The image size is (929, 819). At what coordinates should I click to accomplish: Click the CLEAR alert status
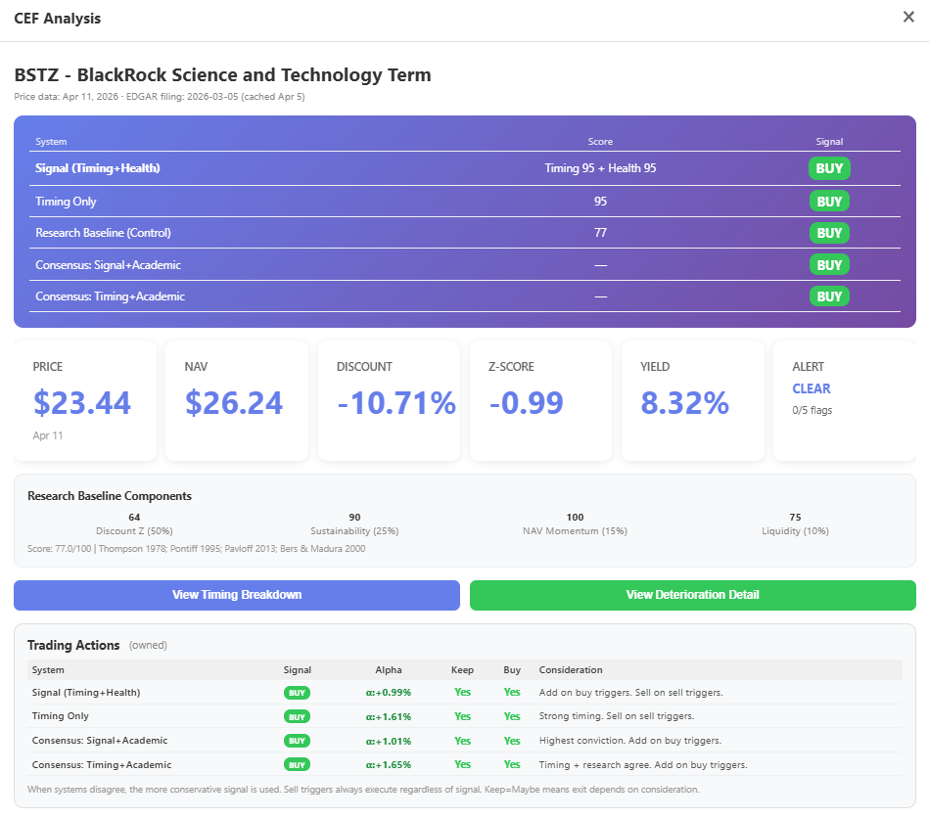(x=812, y=388)
